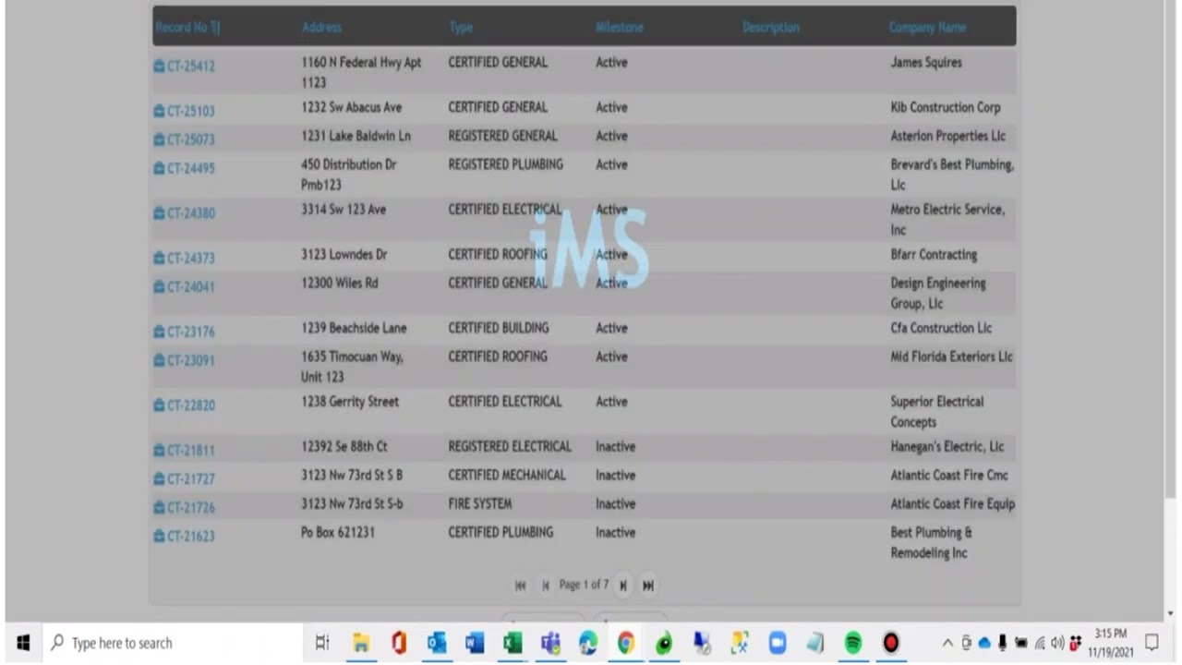The height and width of the screenshot is (665, 1182).
Task: Launch Microsoft Office from taskbar
Action: coord(399,643)
